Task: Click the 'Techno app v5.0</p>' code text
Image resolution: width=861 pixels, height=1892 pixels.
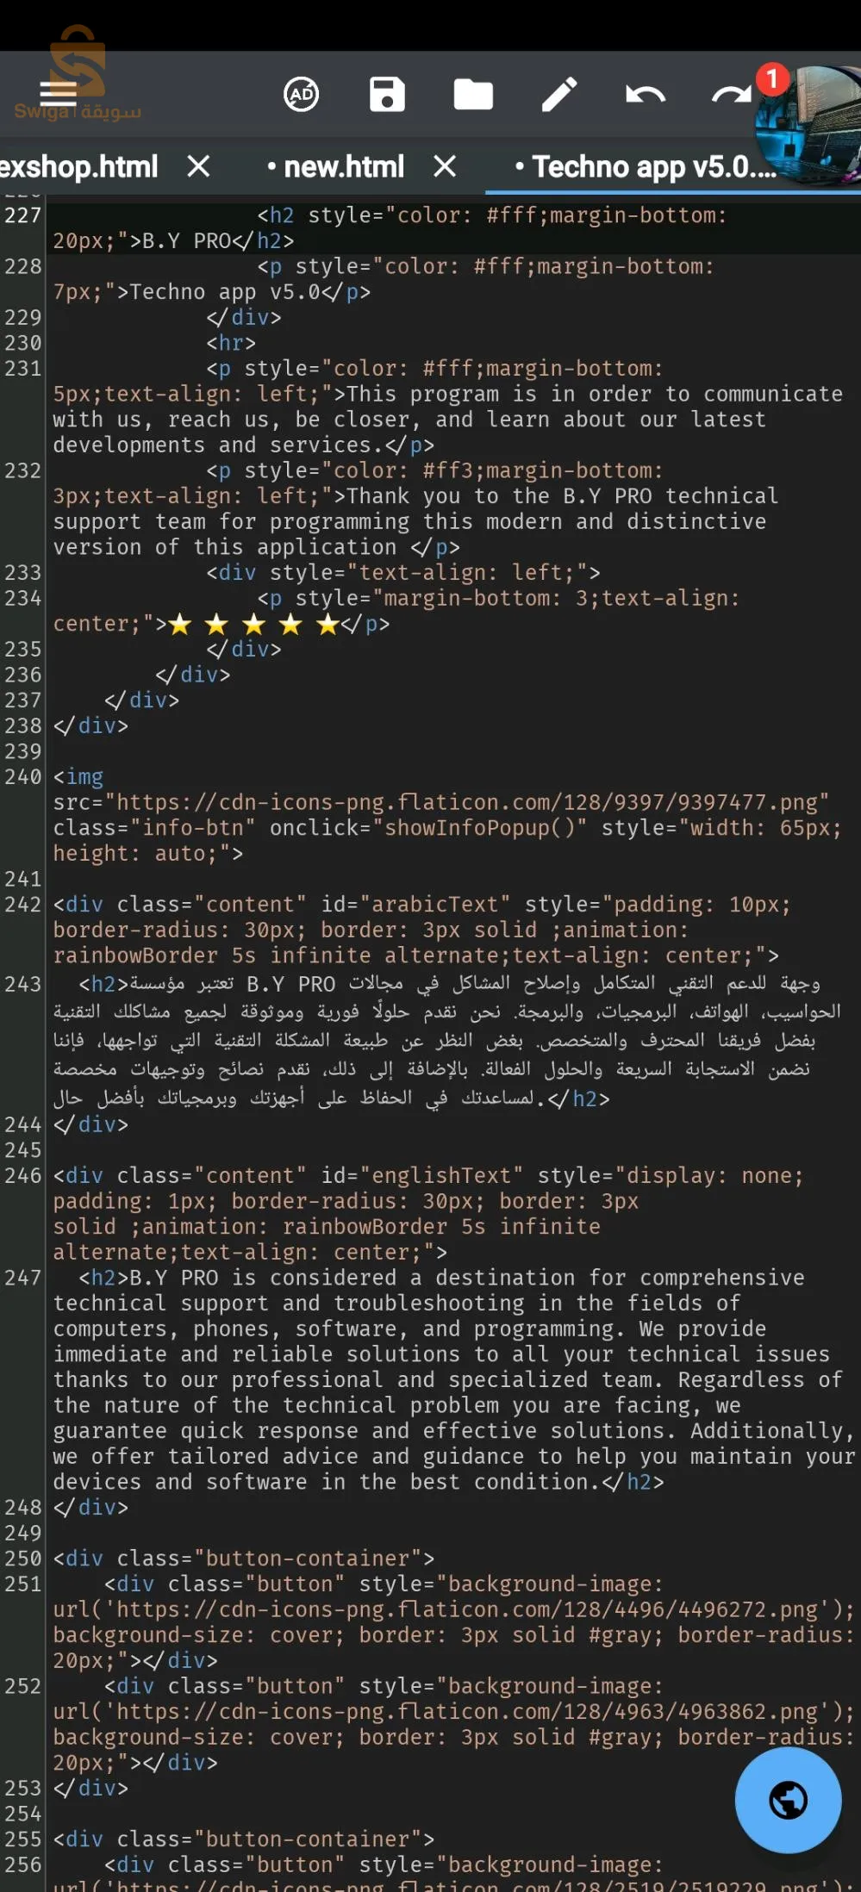Action: coord(250,292)
